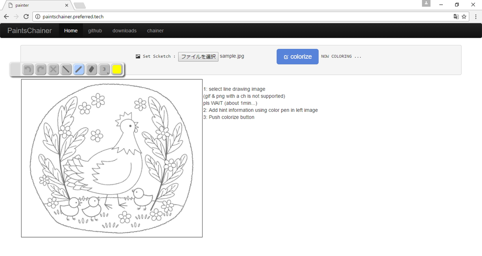Open Chrome's customize menu
This screenshot has height=256, width=482.
pyautogui.click(x=475, y=17)
